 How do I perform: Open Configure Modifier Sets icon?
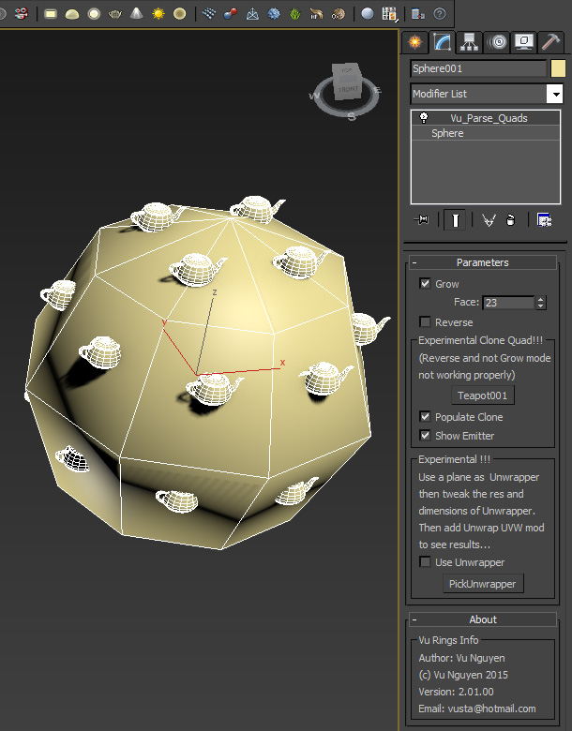544,219
